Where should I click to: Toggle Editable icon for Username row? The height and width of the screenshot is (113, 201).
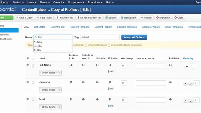(x=110, y=82)
